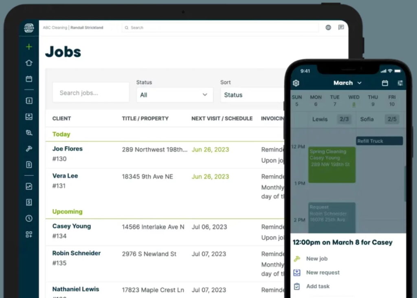Open the Reports chart icon in sidebar
This screenshot has width=417, height=298.
29,186
